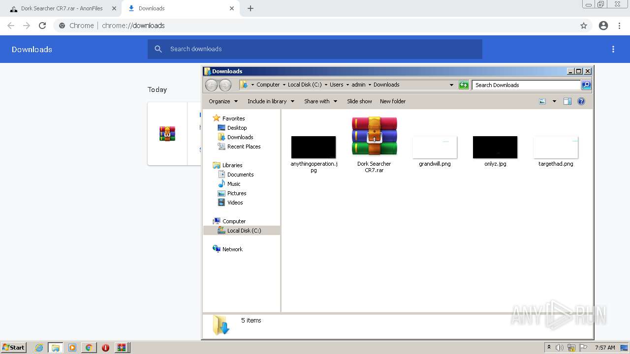This screenshot has width=630, height=354.
Task: Click the Windows Explorer taskbar button
Action: [x=56, y=348]
